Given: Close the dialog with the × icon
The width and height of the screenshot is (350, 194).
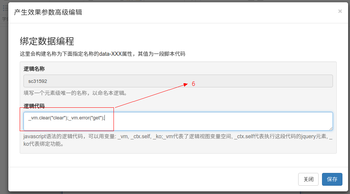Looking at the screenshot, I should (340, 11).
